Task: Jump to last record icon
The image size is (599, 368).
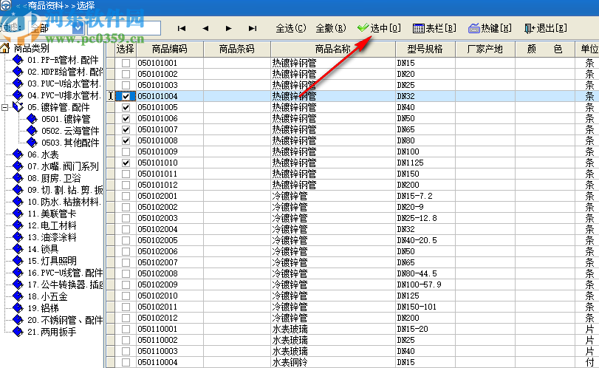Action: tap(253, 28)
